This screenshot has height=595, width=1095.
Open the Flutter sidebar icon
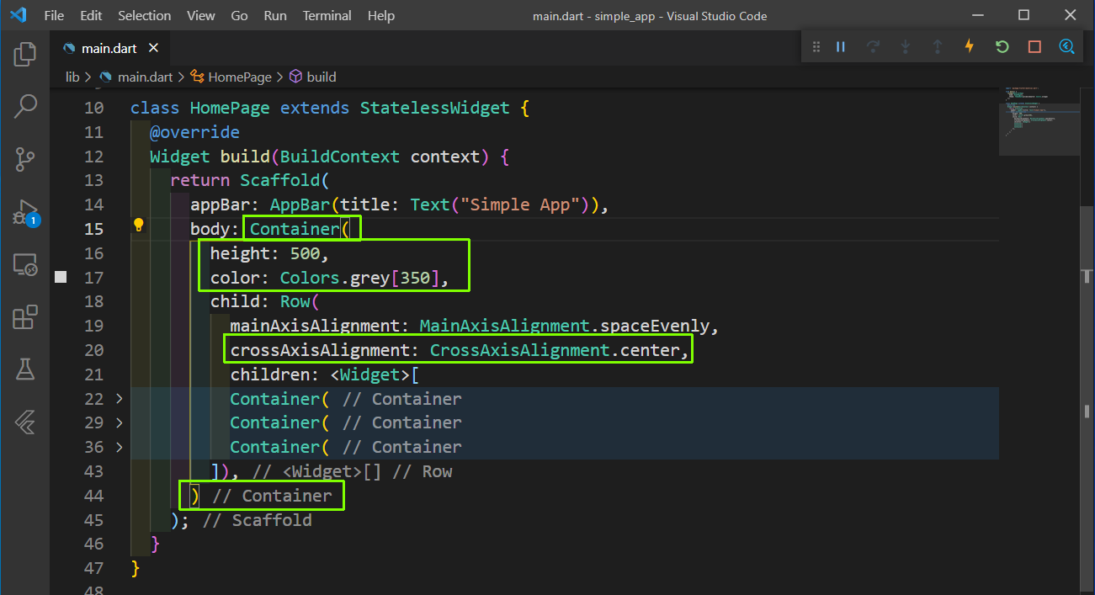pyautogui.click(x=25, y=422)
